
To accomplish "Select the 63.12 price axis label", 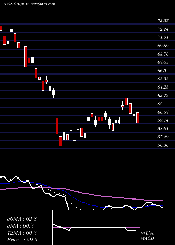I will point(163,96).
